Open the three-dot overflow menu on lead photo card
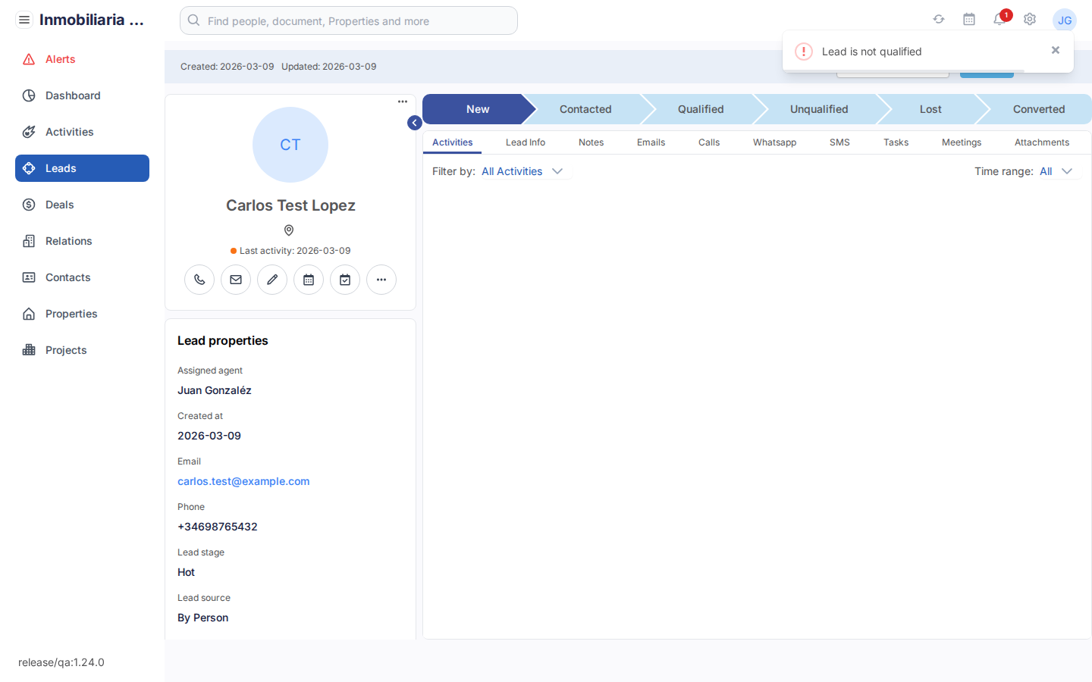Image resolution: width=1092 pixels, height=682 pixels. (x=402, y=101)
